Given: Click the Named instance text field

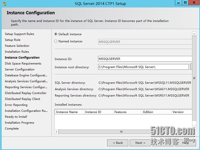Looking at the screenshot, I should (x=145, y=42).
